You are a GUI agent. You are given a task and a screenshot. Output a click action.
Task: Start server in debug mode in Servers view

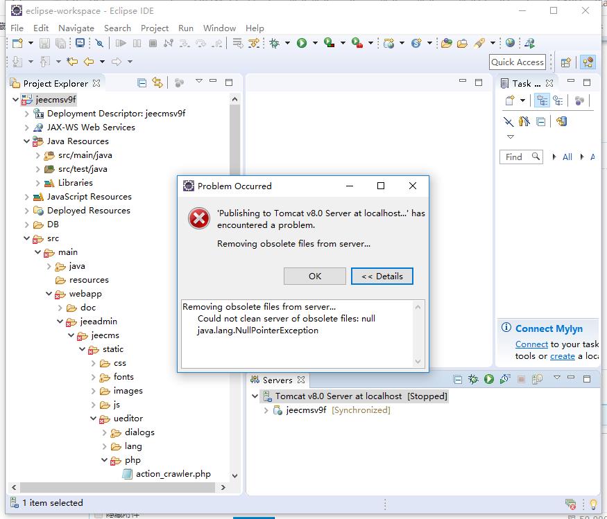[x=473, y=379]
